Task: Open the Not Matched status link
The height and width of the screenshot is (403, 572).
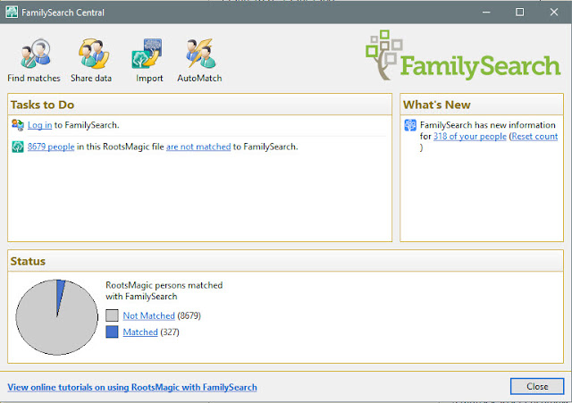Action: pos(149,315)
